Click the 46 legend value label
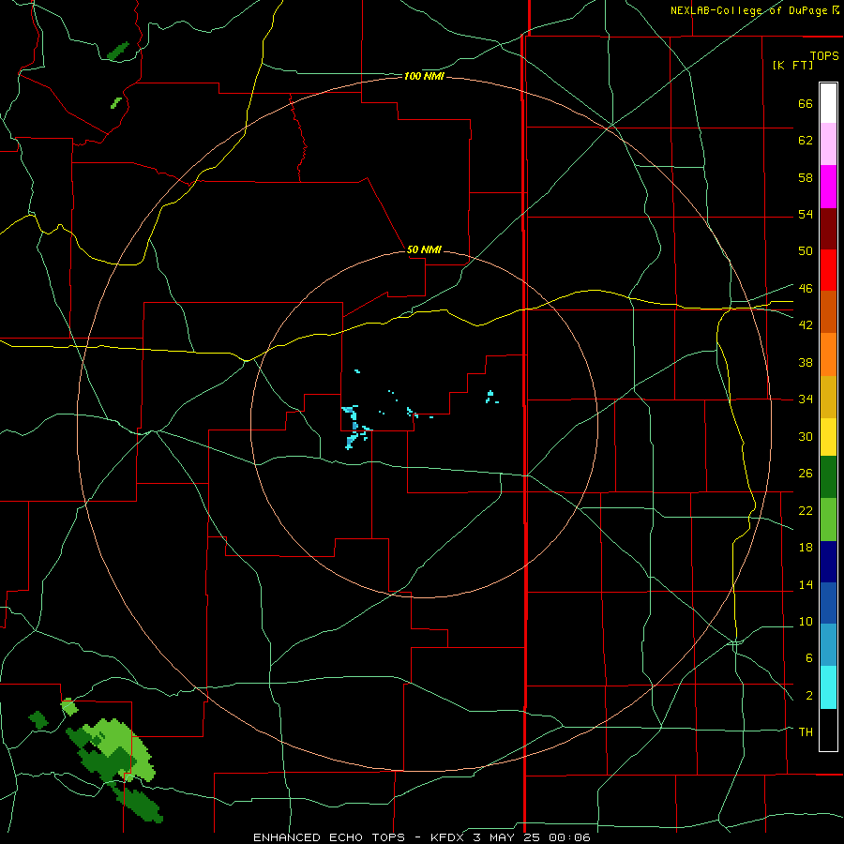 (806, 288)
